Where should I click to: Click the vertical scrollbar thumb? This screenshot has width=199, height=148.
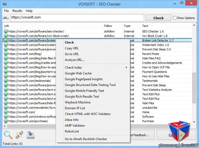194,88
